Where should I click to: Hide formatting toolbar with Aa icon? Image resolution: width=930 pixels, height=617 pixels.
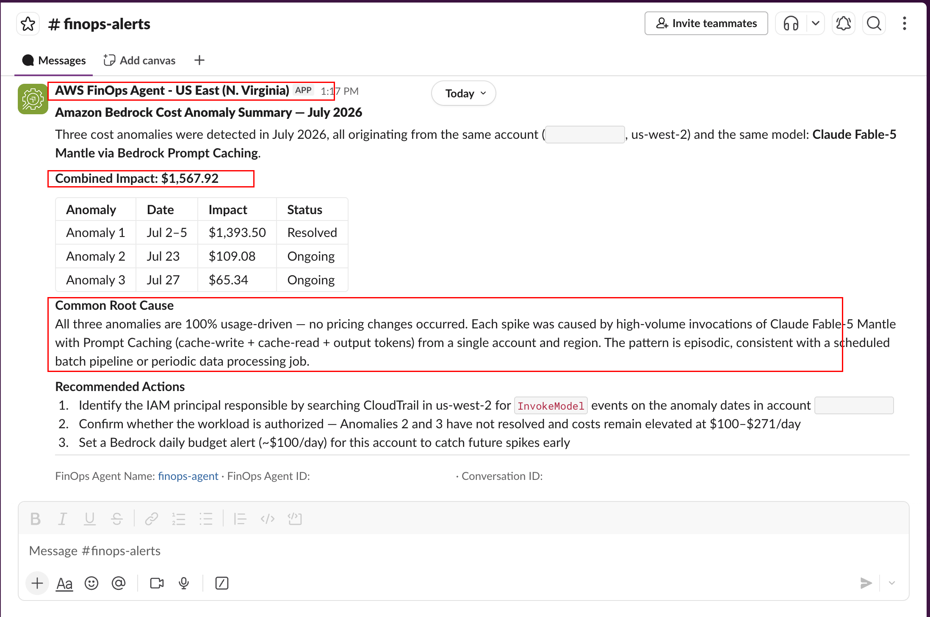[x=64, y=583]
